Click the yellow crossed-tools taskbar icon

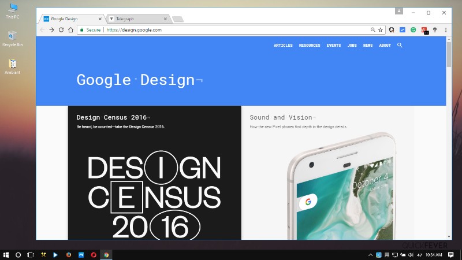point(43,255)
